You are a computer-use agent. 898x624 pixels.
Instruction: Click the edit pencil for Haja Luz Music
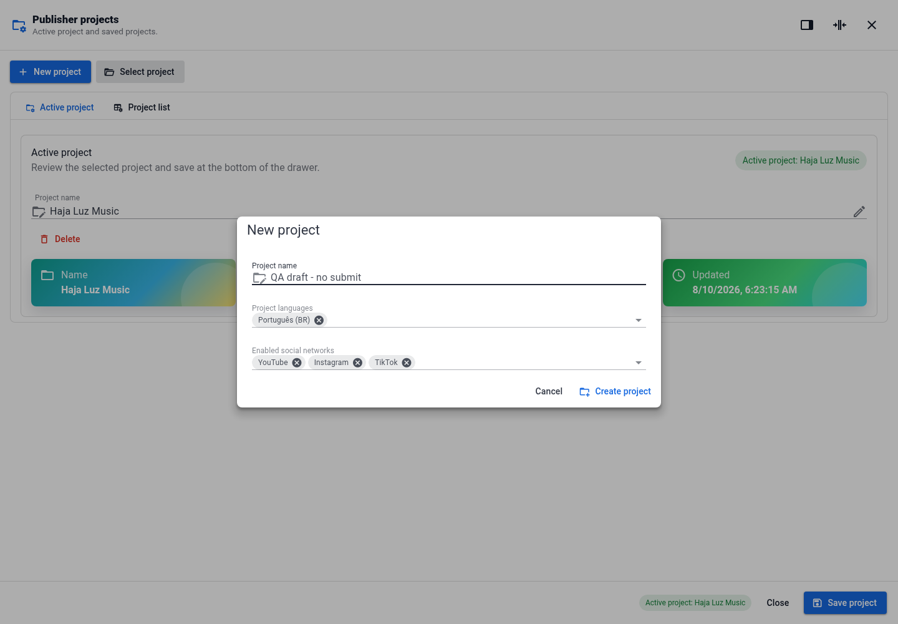pos(859,212)
